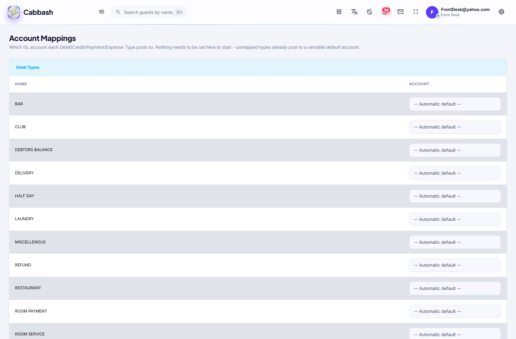Viewport: 516px width, 339px height.
Task: Open the ROOM SERVICE account dropdown
Action: 455,334
